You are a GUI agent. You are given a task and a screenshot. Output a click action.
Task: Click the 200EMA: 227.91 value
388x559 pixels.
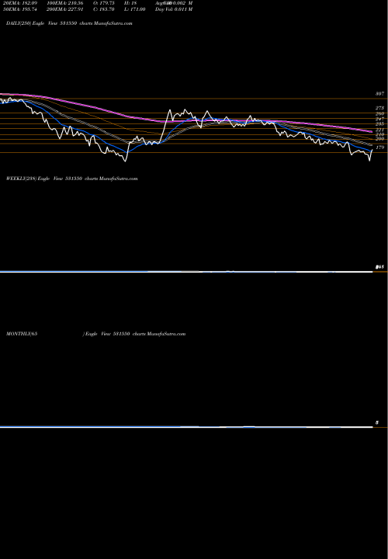(65, 9)
